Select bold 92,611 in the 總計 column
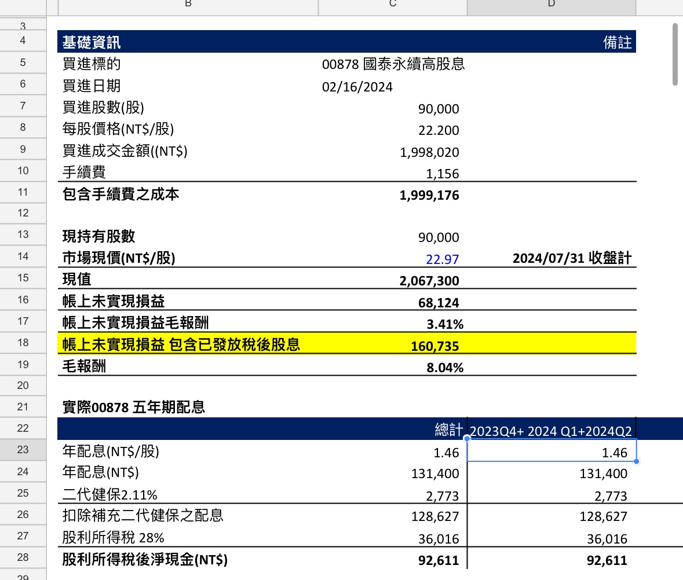Viewport: 683px width, 580px height. point(438,560)
